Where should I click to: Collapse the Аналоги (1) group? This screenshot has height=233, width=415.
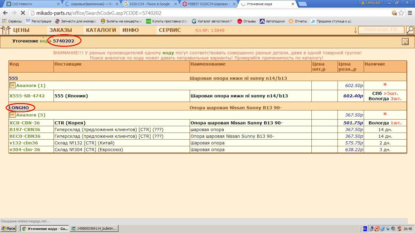12,86
